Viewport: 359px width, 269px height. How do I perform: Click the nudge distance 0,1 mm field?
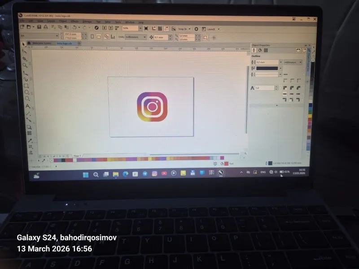(161, 37)
